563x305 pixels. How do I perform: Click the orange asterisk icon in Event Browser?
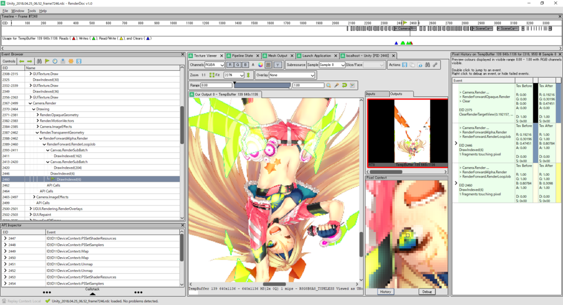point(71,62)
